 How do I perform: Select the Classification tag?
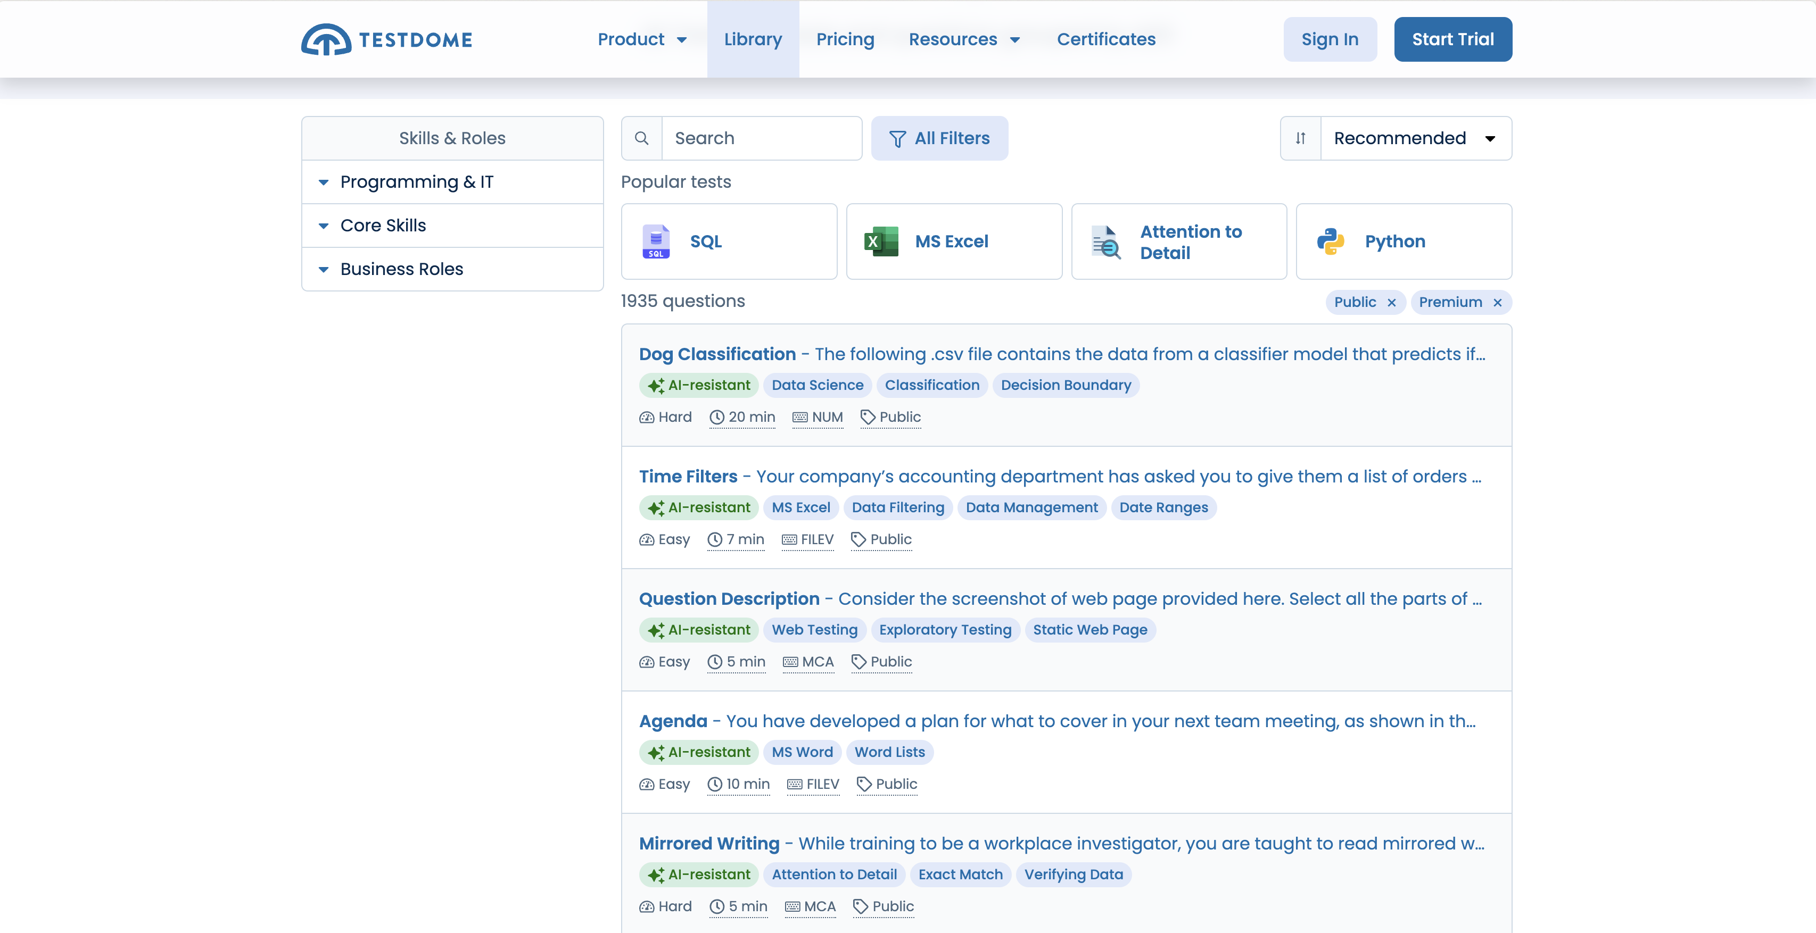(932, 386)
